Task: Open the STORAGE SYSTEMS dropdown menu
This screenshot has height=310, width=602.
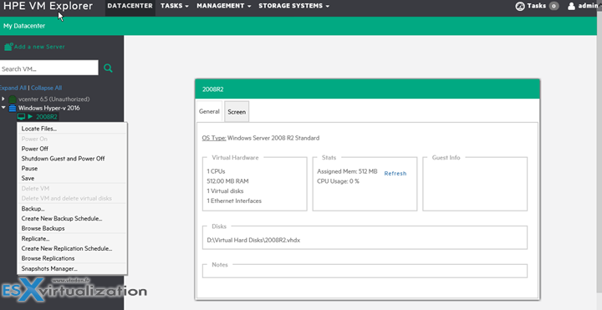Action: pyautogui.click(x=293, y=6)
